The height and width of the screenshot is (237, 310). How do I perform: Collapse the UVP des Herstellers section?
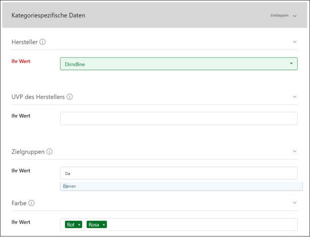(294, 97)
